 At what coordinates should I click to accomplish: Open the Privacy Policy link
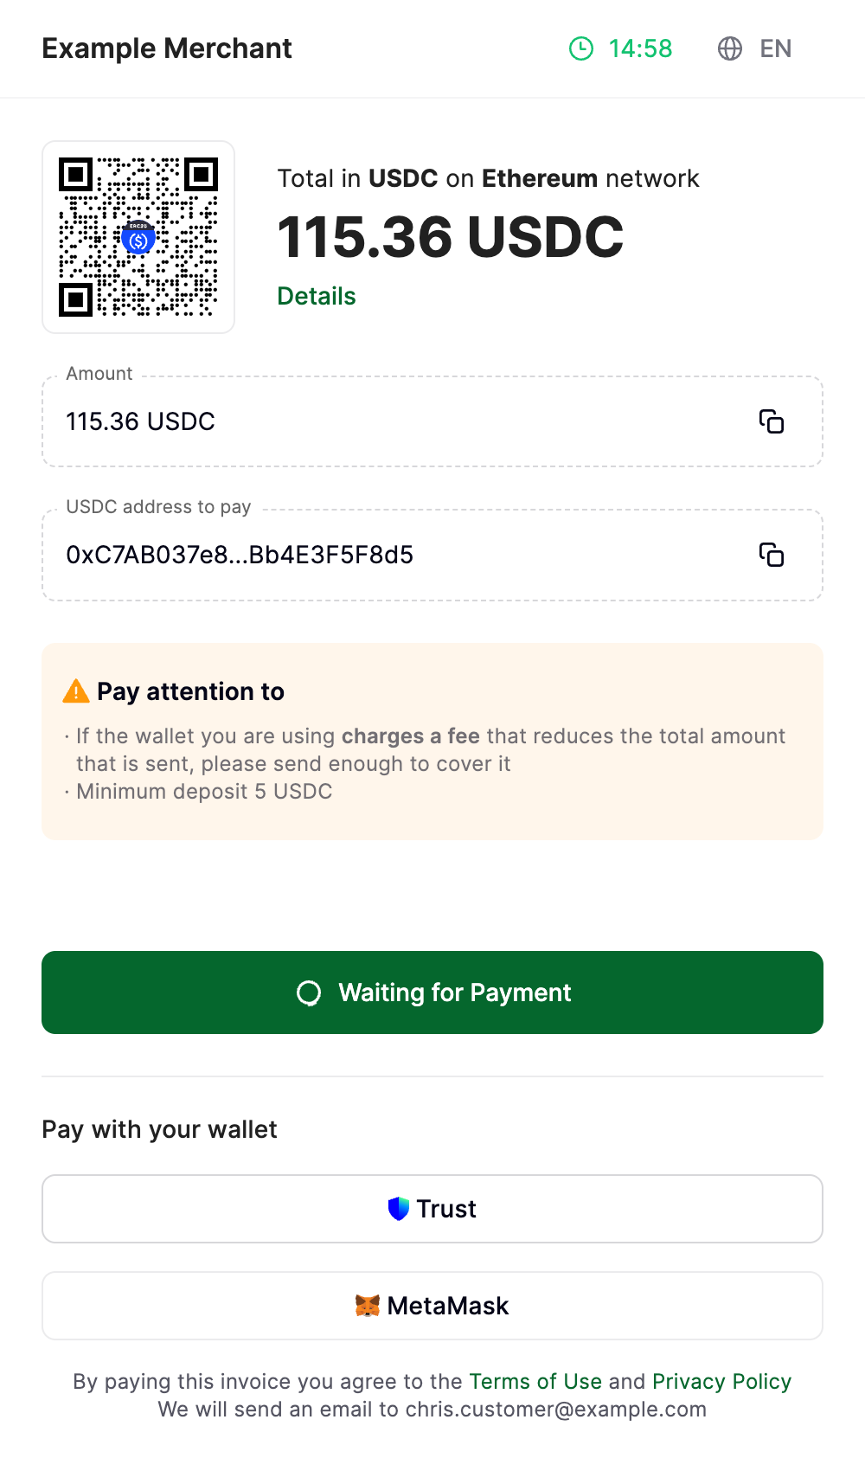[x=722, y=1381]
